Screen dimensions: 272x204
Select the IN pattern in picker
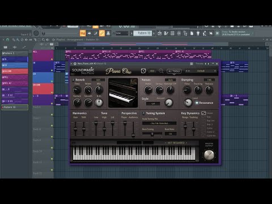(x=15, y=59)
